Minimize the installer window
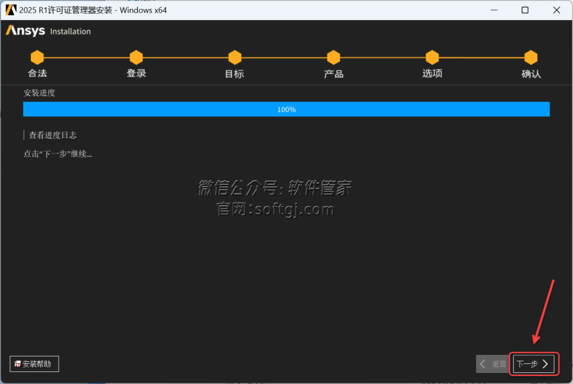Screen dimensions: 573x384 coord(494,10)
